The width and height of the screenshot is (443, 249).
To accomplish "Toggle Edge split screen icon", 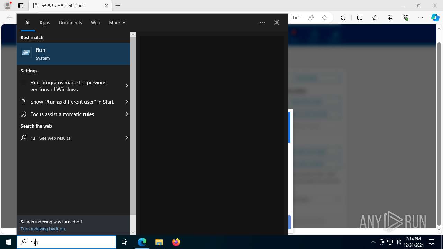I will click(360, 18).
